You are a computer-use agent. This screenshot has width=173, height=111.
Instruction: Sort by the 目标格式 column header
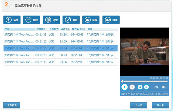coord(54,29)
